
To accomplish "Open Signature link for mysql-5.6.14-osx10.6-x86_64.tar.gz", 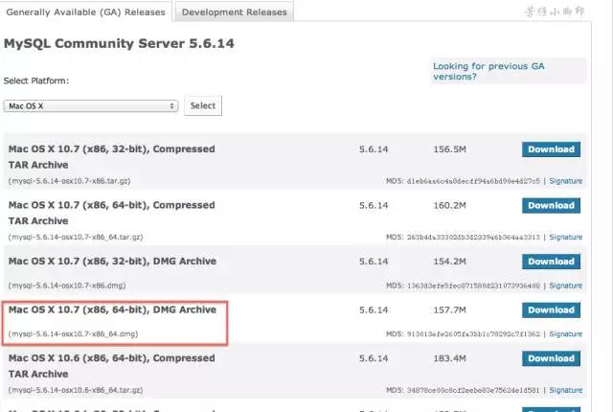I will (x=565, y=390).
